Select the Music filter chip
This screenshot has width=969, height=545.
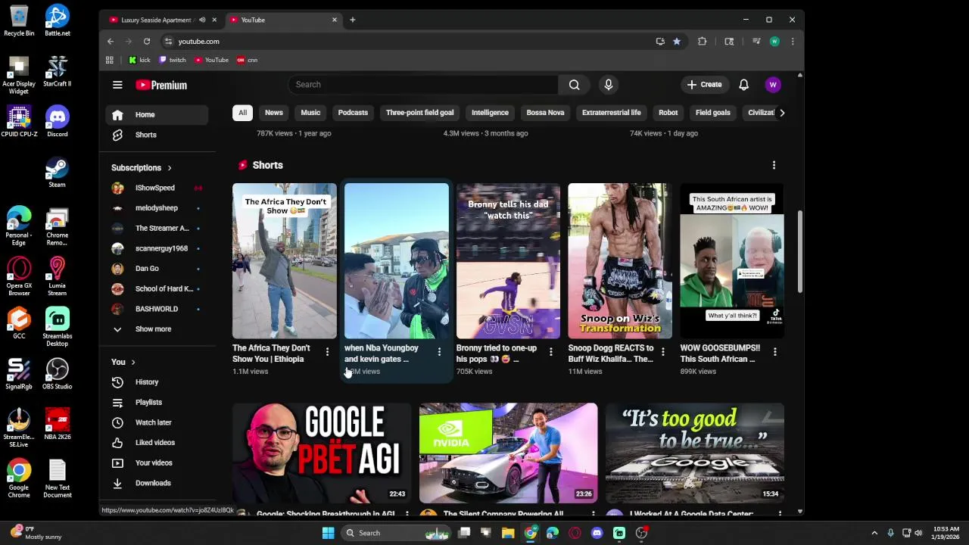[310, 113]
